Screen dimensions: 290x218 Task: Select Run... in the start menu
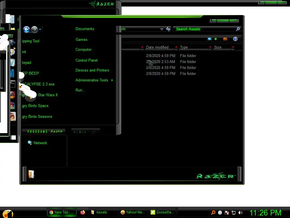[80, 90]
